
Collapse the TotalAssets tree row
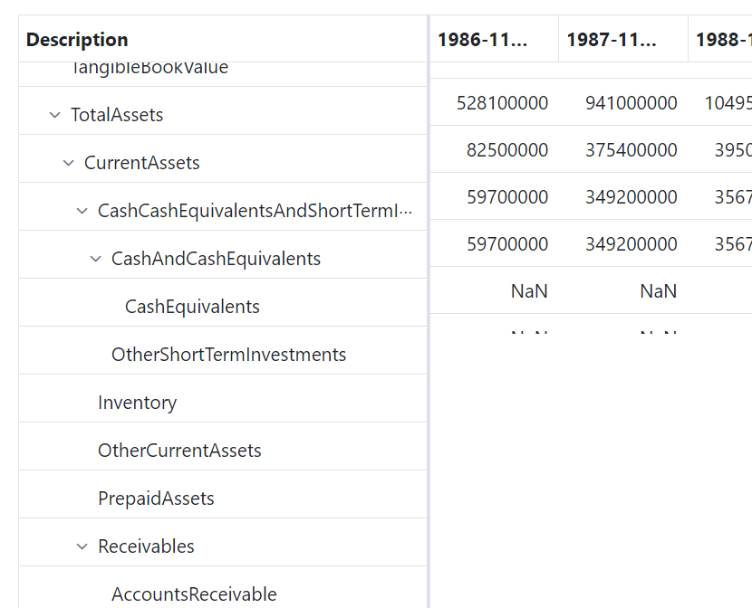[x=55, y=115]
